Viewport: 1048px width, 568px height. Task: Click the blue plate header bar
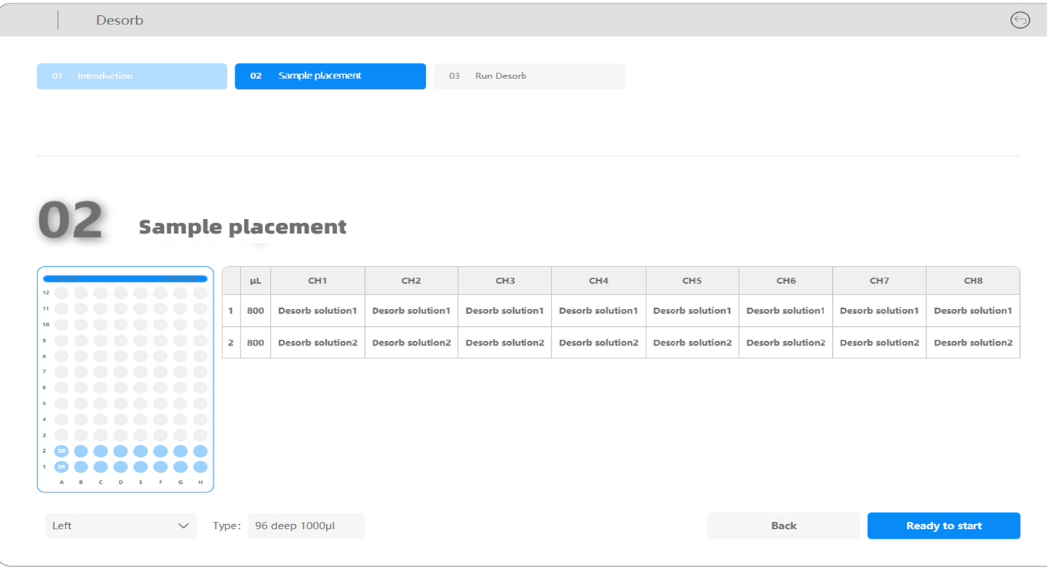pyautogui.click(x=125, y=279)
